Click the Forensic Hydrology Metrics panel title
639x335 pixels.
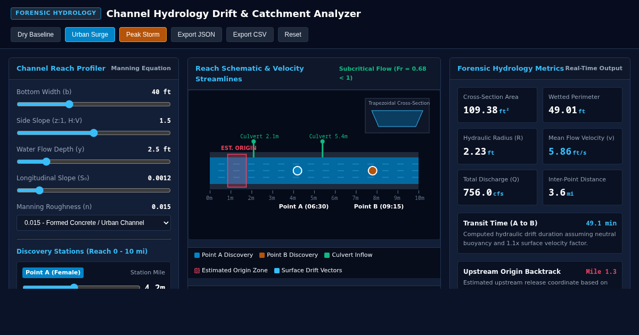[510, 69]
